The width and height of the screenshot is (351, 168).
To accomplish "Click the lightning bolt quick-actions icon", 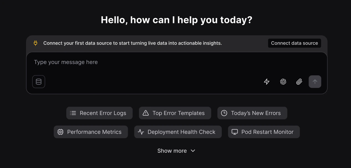I will pos(266,82).
